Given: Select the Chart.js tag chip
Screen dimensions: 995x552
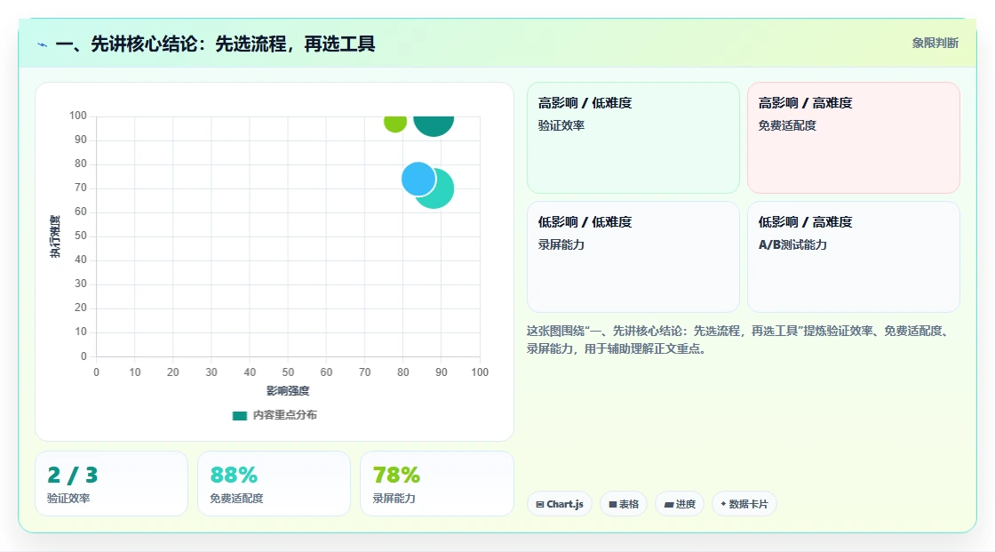Looking at the screenshot, I should click(x=560, y=504).
